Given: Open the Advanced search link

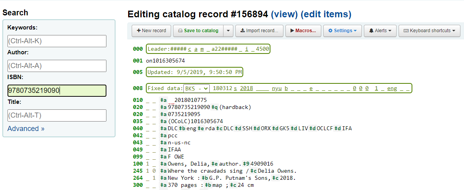Looking at the screenshot, I should pos(26,129).
